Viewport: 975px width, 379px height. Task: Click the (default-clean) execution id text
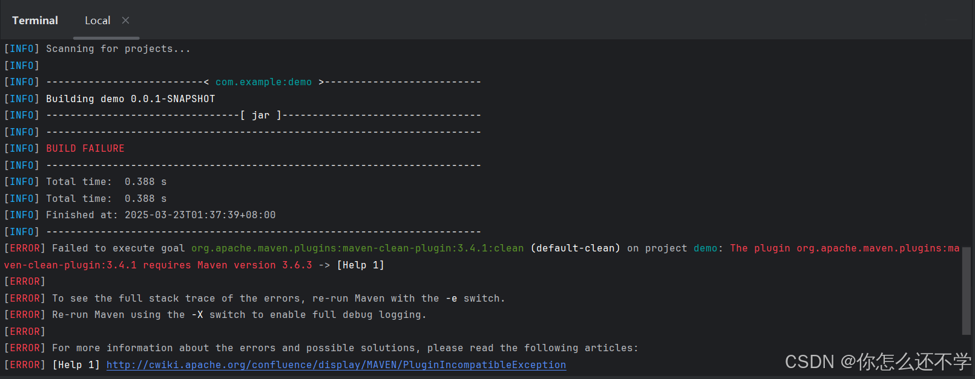click(x=576, y=248)
